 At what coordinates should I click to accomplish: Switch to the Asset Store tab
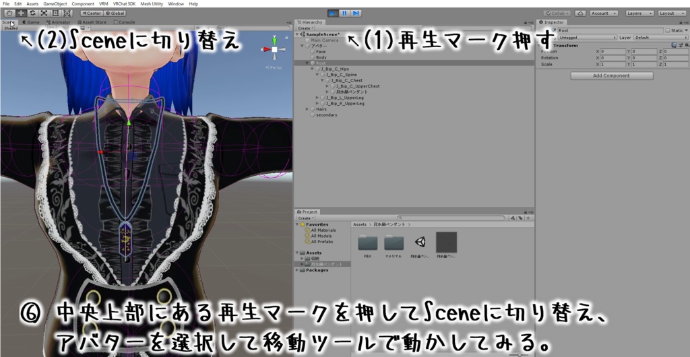[92, 22]
